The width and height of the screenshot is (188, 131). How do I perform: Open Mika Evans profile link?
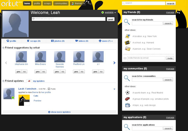40,64
